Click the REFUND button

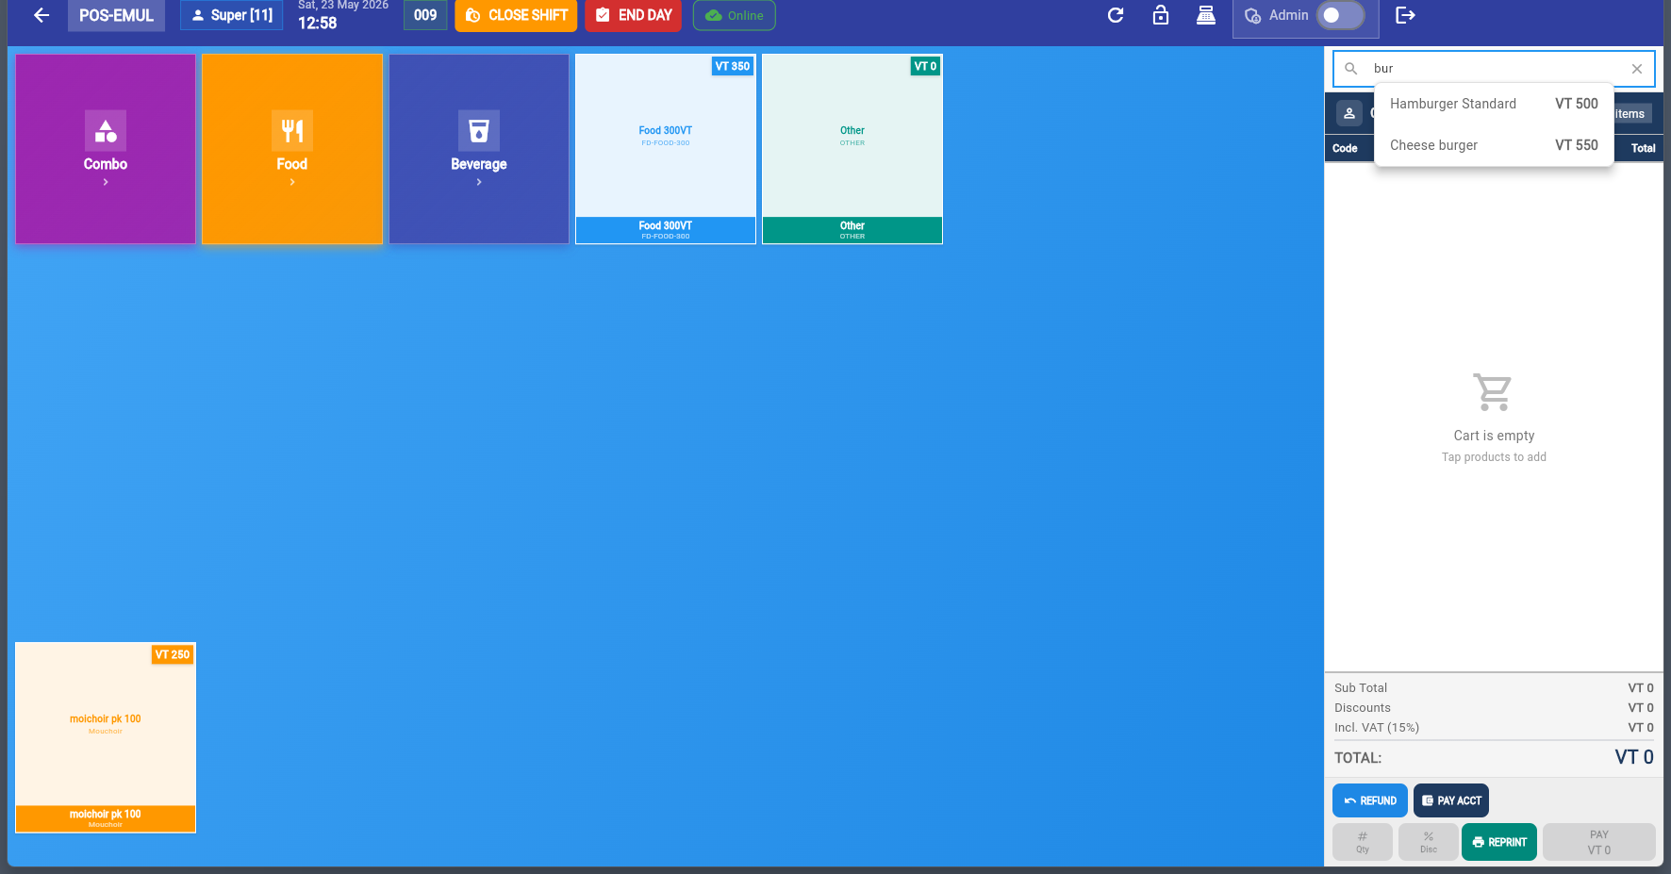1370,800
